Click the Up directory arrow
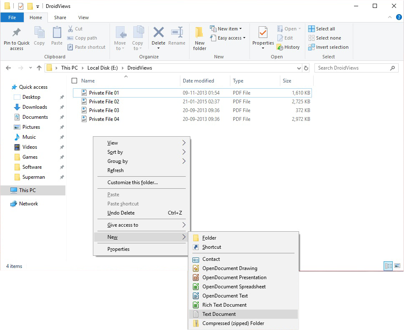The height and width of the screenshot is (330, 404). (39, 68)
